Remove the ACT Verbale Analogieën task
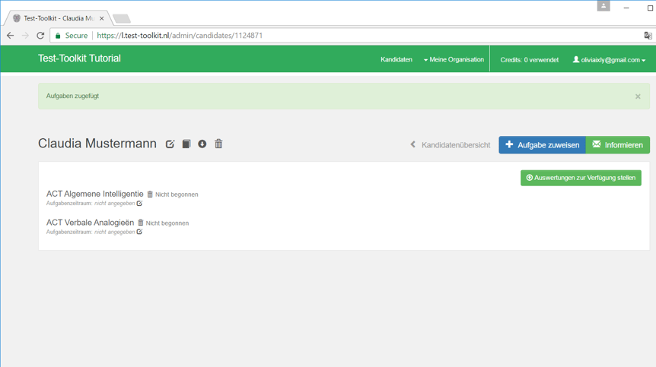 (x=141, y=223)
